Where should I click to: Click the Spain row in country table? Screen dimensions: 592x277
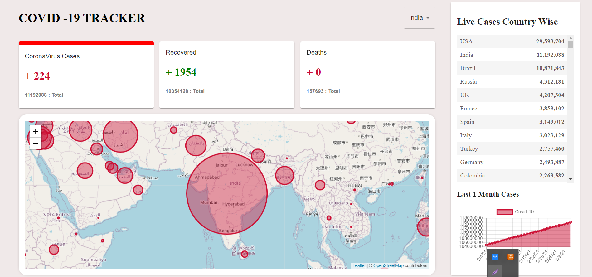(x=512, y=122)
